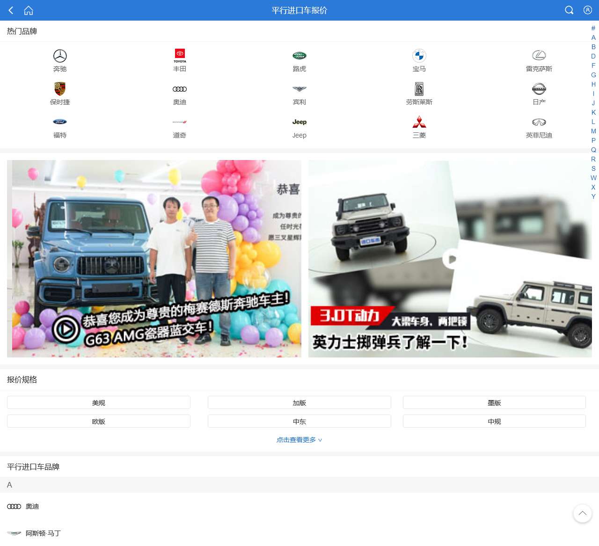
Task: Select the Jeep brand logo
Action: click(x=299, y=122)
